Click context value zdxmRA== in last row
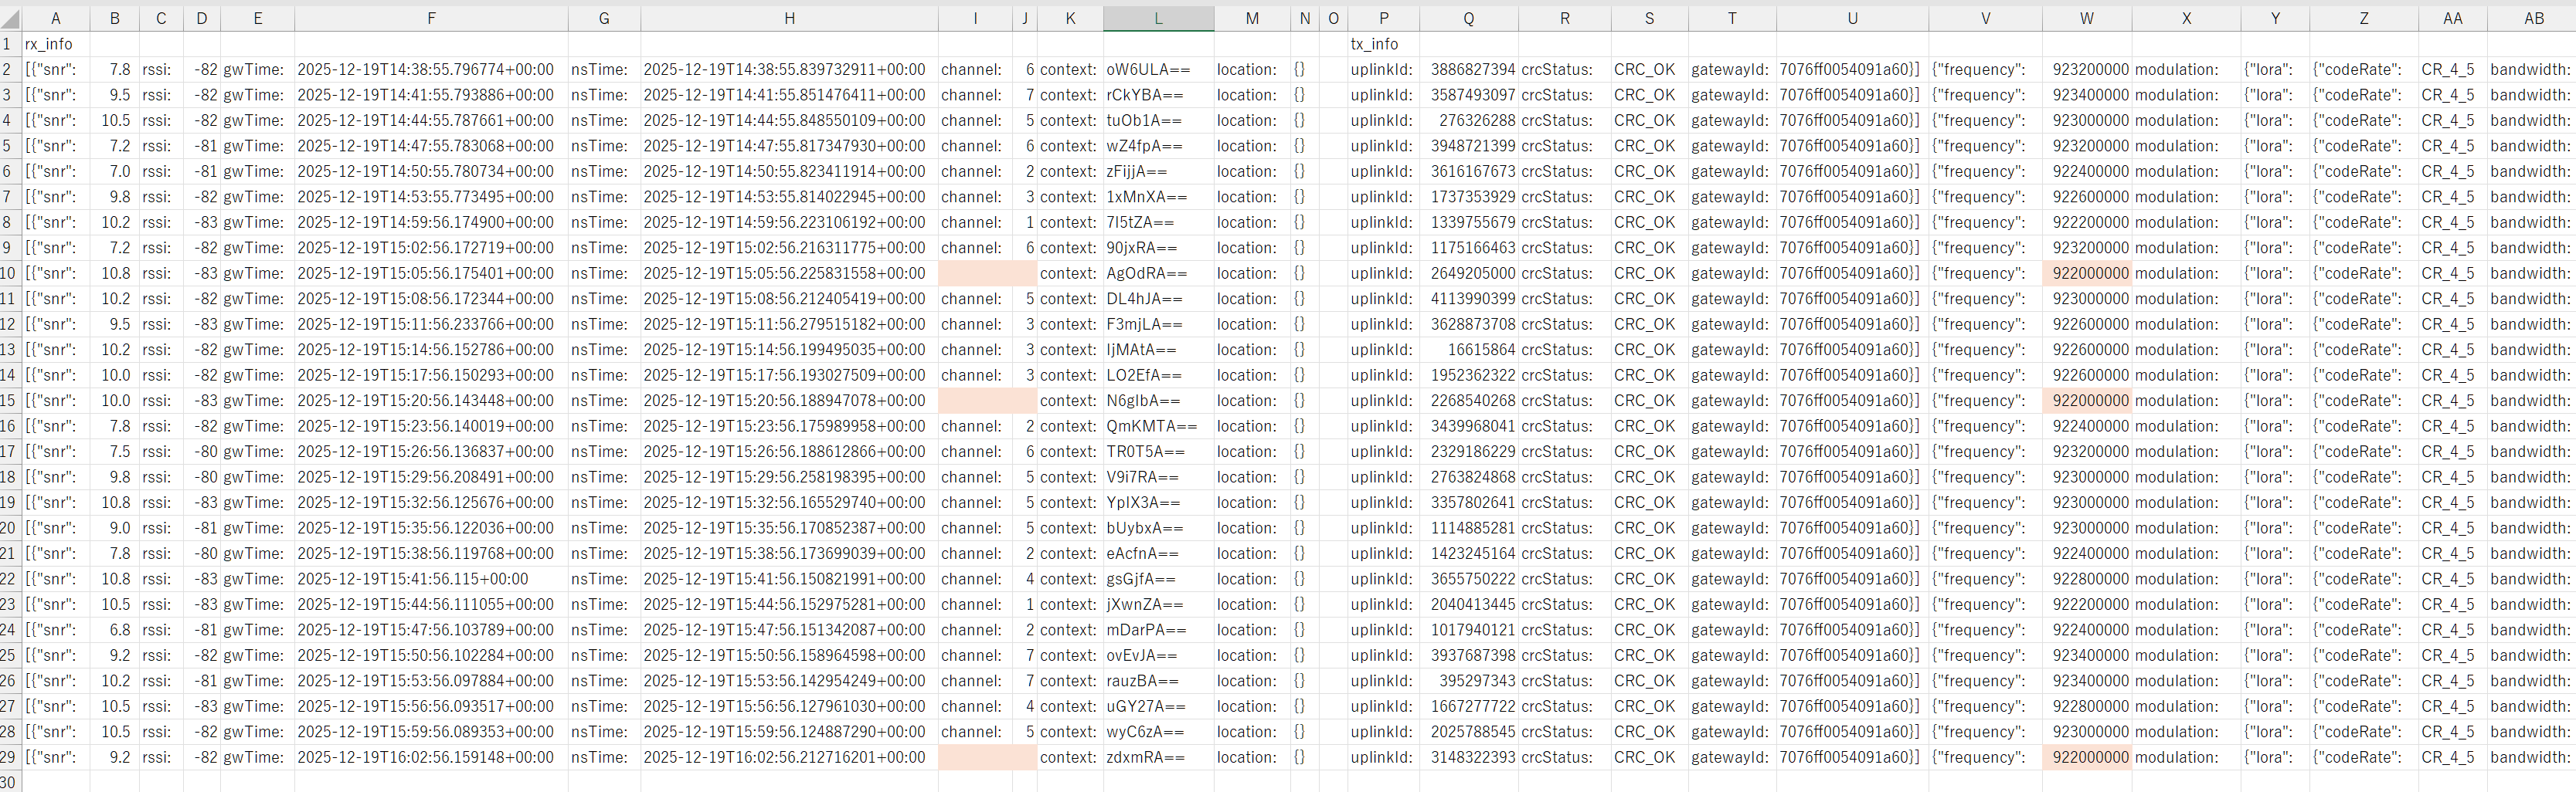This screenshot has height=792, width=2576. pos(1145,757)
